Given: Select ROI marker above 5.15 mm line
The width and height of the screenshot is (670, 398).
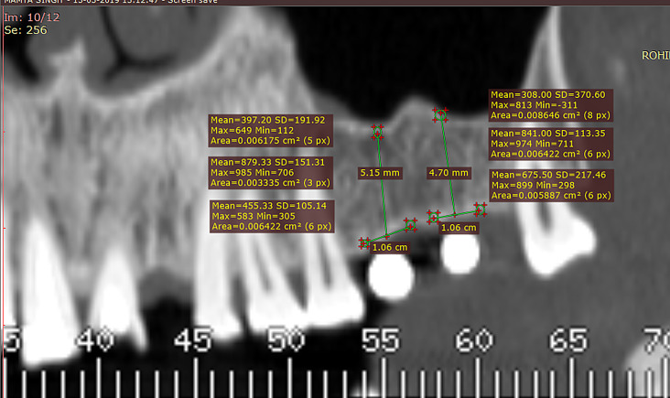Looking at the screenshot, I should [x=376, y=133].
